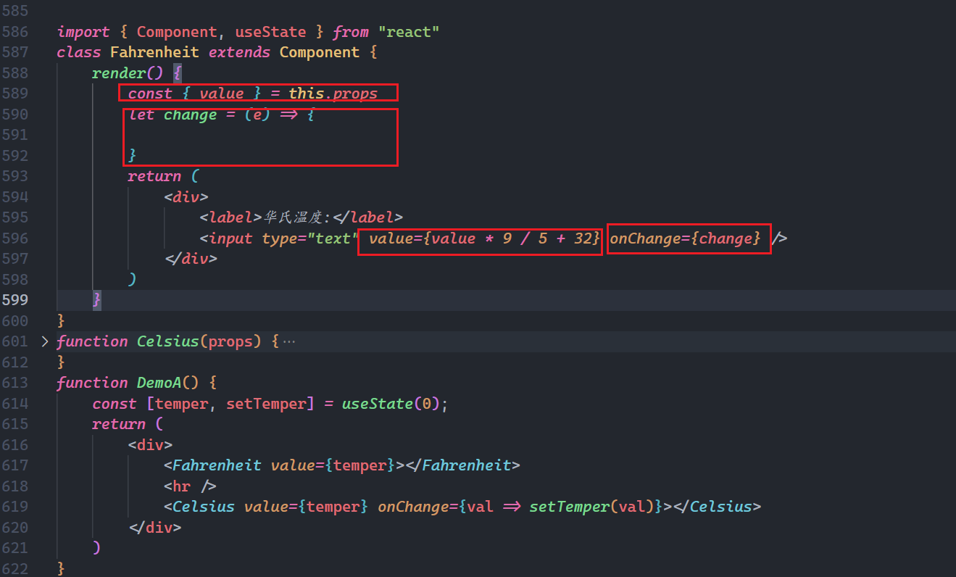Image resolution: width=956 pixels, height=577 pixels.
Task: Click setTemper in the useState destructuring
Action: 266,404
